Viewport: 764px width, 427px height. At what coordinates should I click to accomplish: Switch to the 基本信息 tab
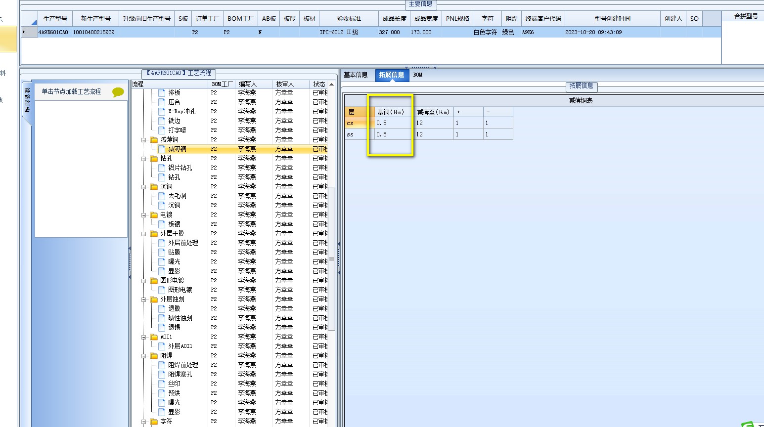pos(356,75)
